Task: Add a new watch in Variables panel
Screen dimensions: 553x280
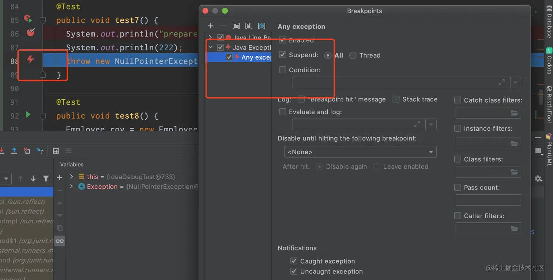Action: [x=60, y=177]
